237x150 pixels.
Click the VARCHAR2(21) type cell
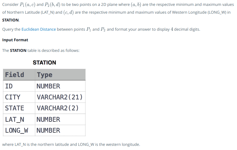click(x=60, y=97)
